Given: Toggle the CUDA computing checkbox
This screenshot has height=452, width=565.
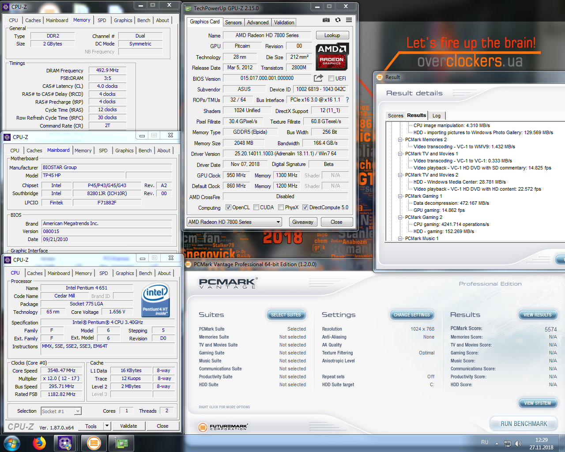Looking at the screenshot, I should pyautogui.click(x=256, y=207).
